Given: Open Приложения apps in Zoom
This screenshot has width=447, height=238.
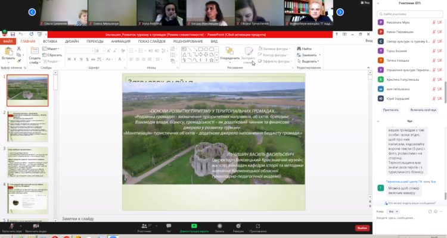Looking at the screenshot, I should (x=257, y=228).
